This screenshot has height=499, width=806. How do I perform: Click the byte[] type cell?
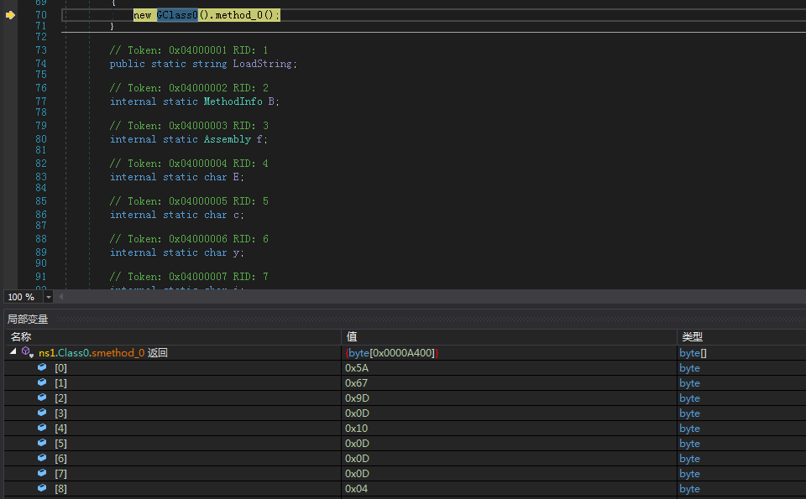pos(693,353)
